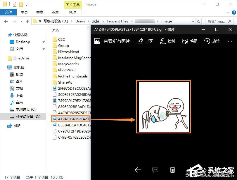Select the A124FFB4059EA2 GIF file
The width and height of the screenshot is (237, 180).
[70, 119]
